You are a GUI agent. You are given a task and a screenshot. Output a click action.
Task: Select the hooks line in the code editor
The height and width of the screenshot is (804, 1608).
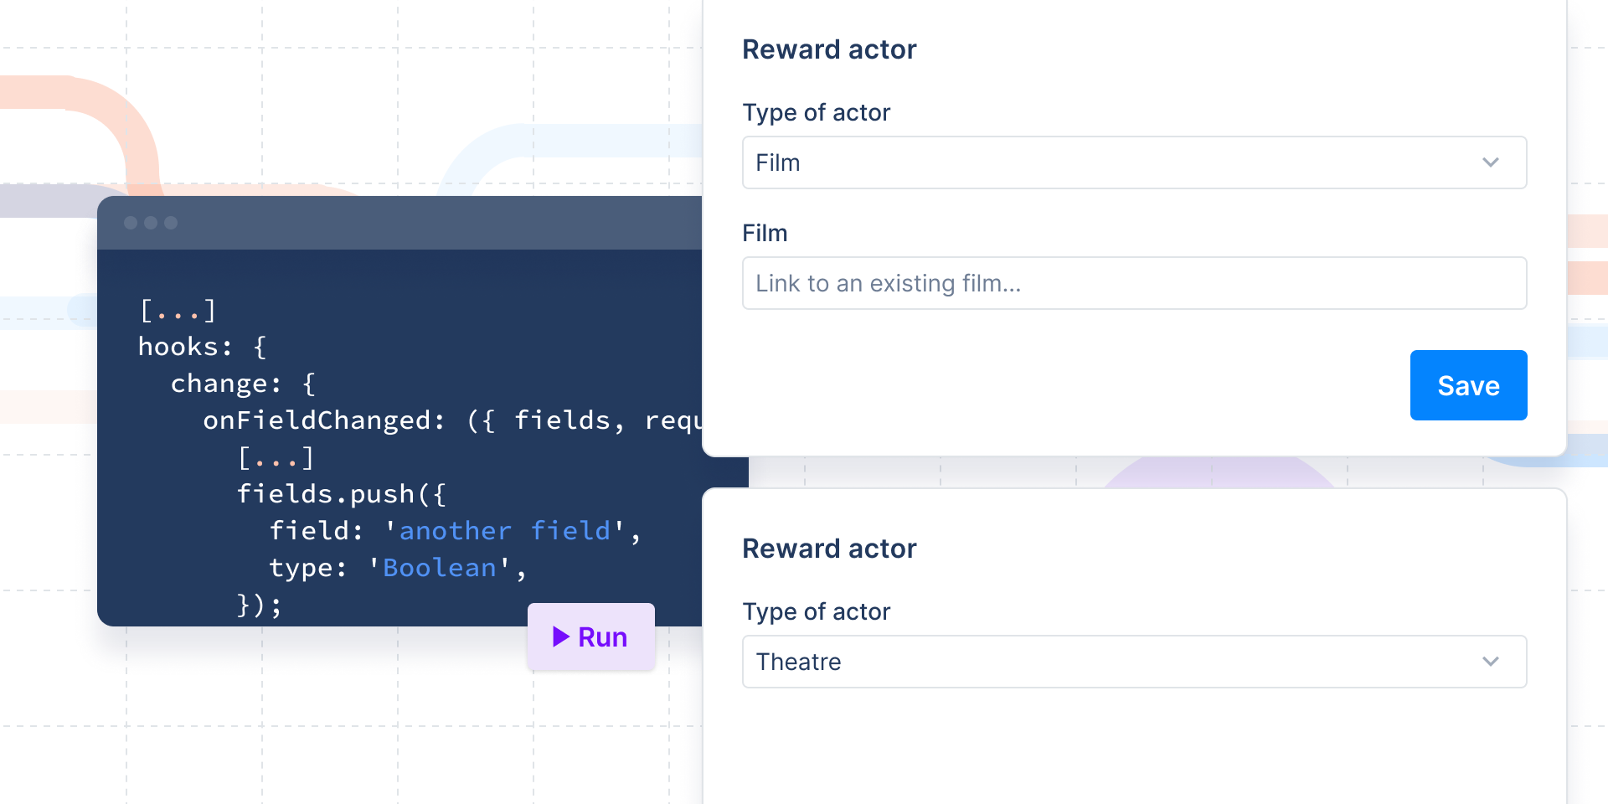tap(201, 346)
